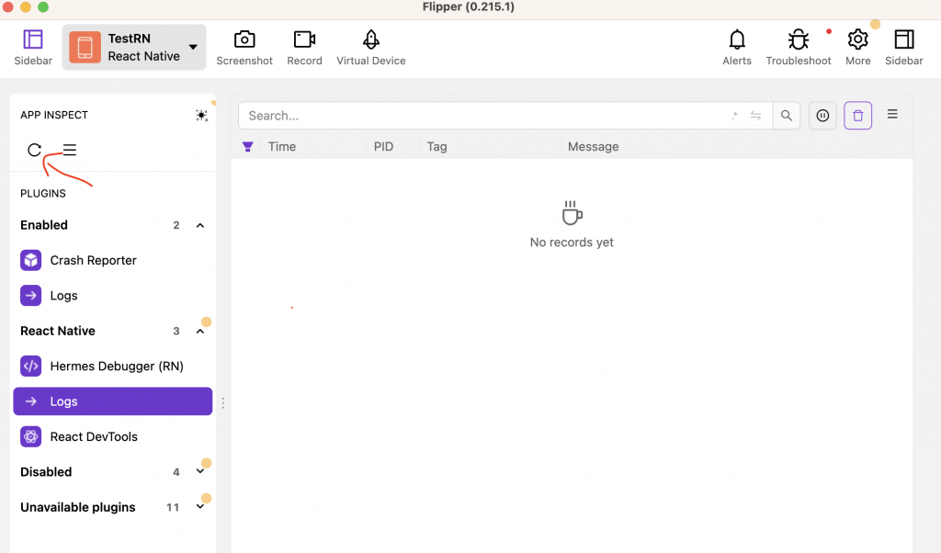The height and width of the screenshot is (553, 941).
Task: Click the purple filter funnel icon
Action: click(x=247, y=146)
